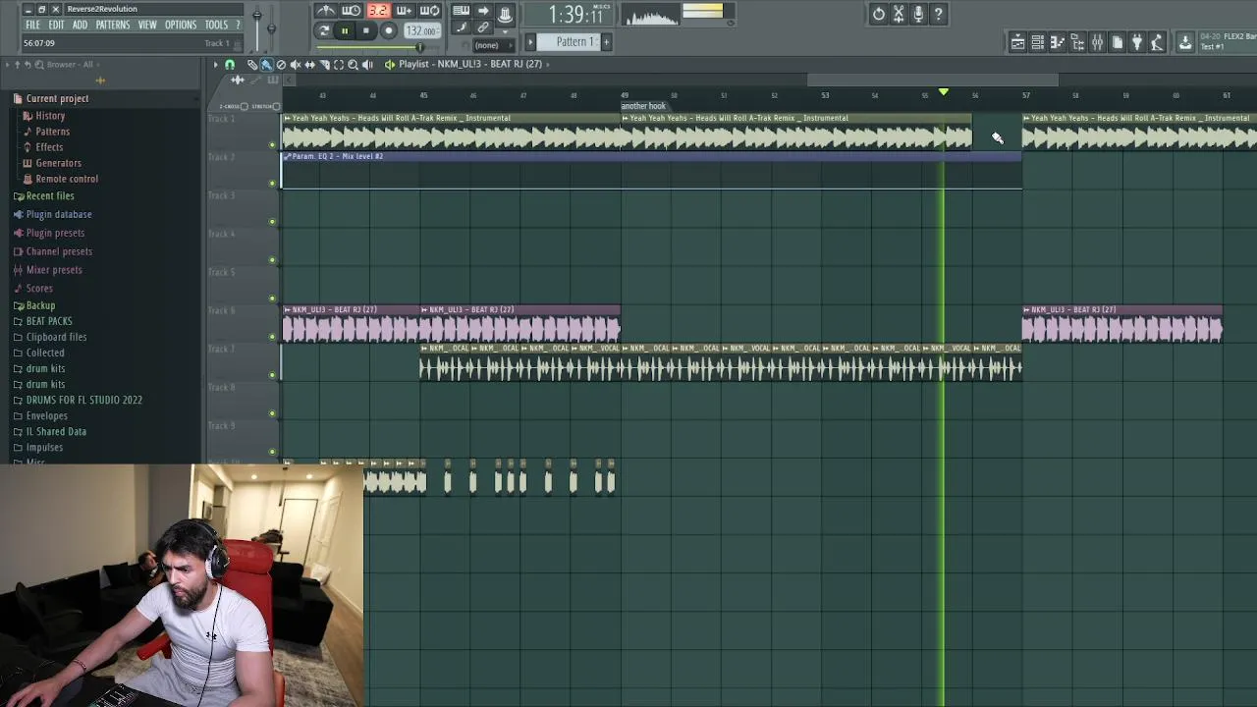Open the Channel rack view button

point(1037,42)
